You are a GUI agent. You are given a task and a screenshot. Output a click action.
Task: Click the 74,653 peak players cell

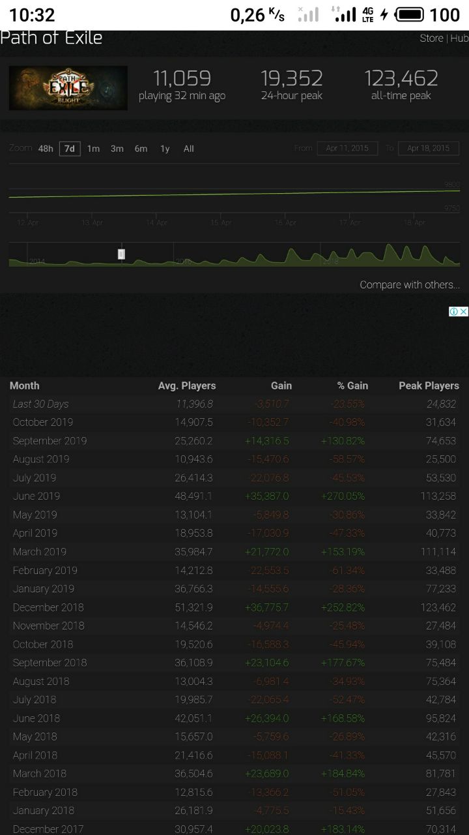coord(441,441)
